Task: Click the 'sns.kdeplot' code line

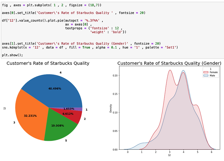Action: [x=90, y=47]
